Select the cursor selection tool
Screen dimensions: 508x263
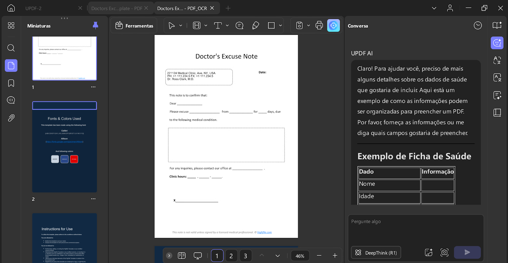click(171, 26)
